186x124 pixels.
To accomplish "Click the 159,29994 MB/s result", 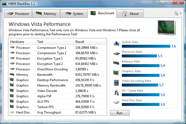I will pyautogui.click(x=87, y=48).
